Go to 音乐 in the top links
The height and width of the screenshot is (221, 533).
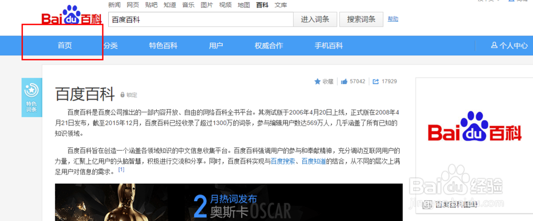click(188, 5)
